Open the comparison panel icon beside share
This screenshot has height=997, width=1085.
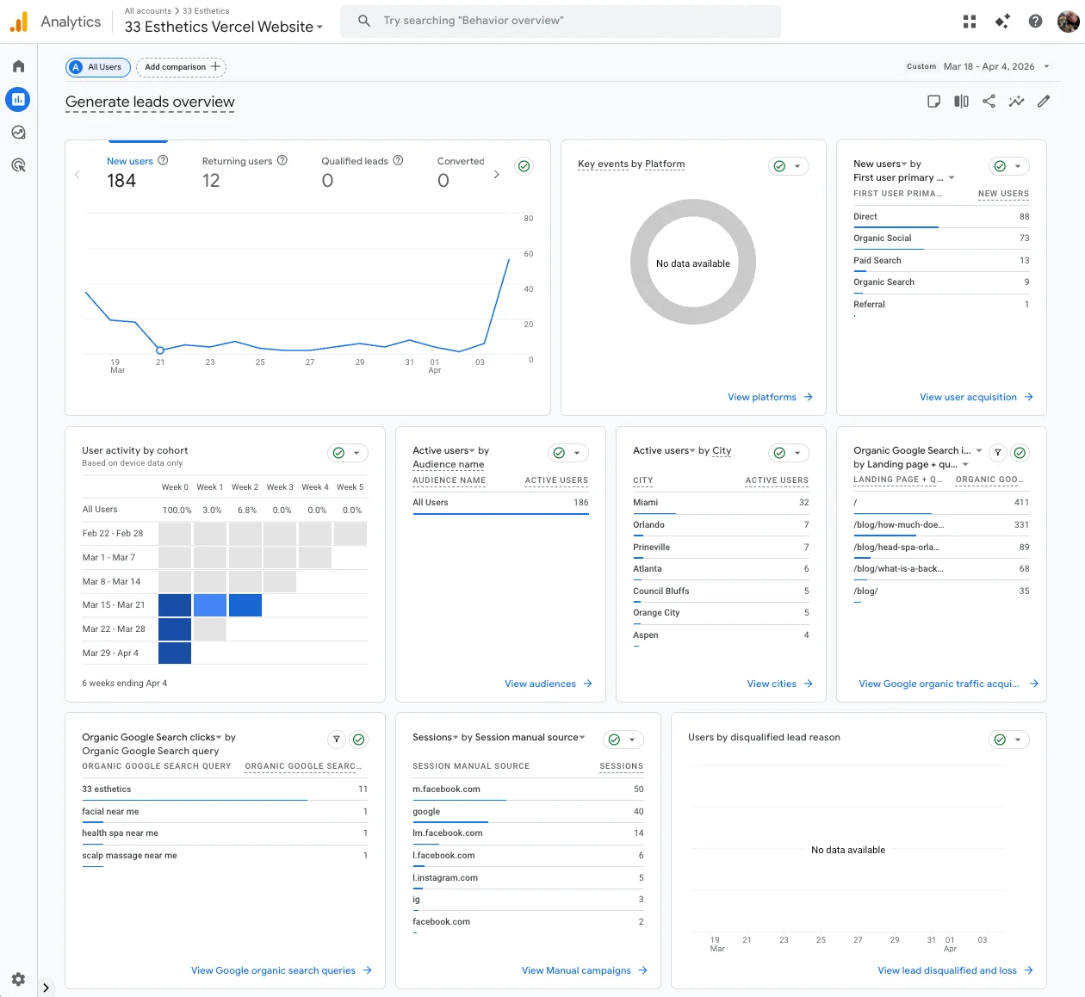tap(960, 101)
